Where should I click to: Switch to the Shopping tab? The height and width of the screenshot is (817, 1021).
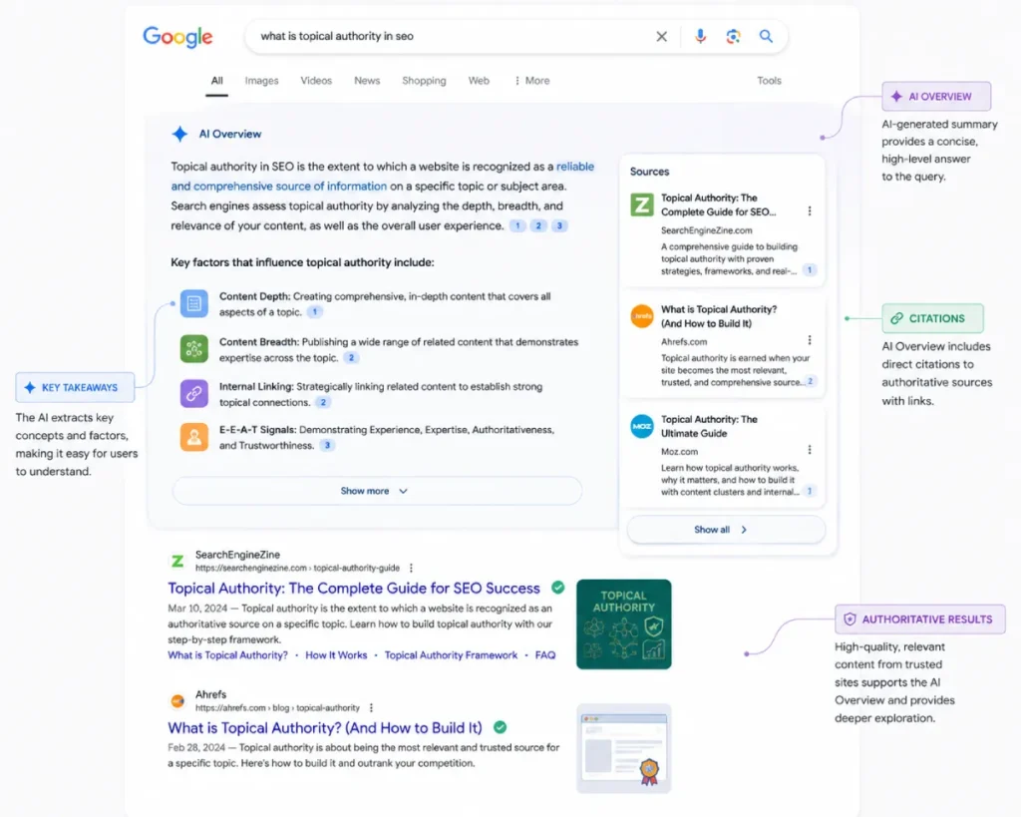pos(424,81)
